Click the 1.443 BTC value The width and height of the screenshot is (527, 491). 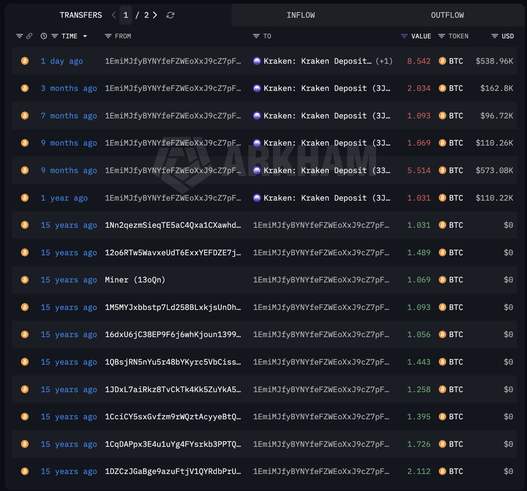tap(419, 362)
